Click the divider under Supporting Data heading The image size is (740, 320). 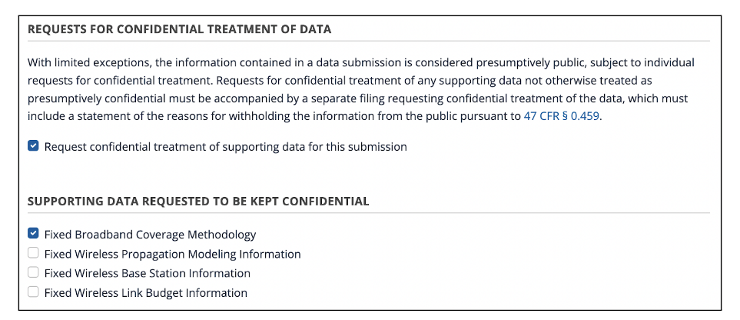[369, 213]
